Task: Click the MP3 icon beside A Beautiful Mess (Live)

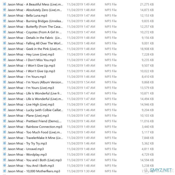Action: 4,4
